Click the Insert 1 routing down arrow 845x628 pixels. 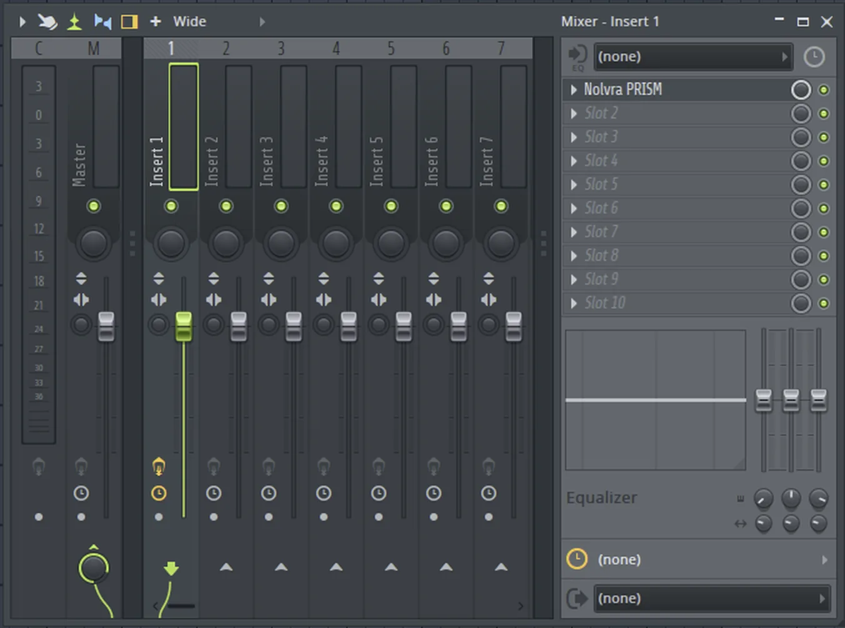click(171, 568)
